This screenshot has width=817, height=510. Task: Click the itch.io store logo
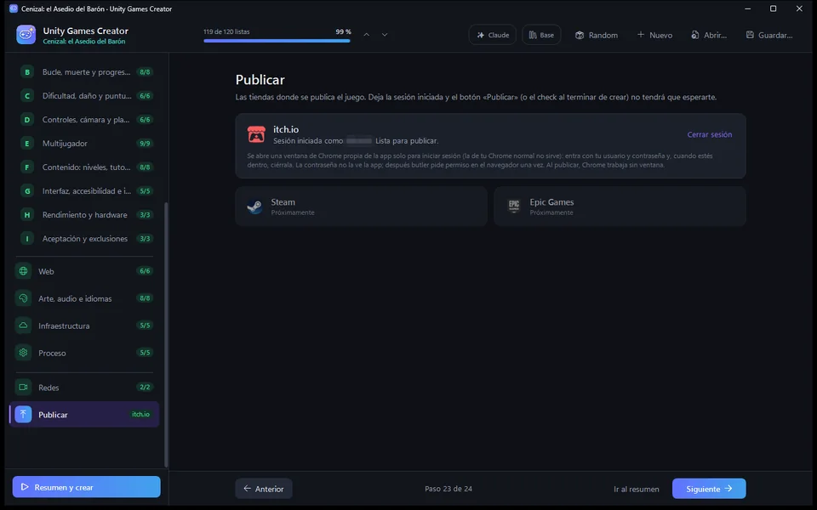coord(256,134)
